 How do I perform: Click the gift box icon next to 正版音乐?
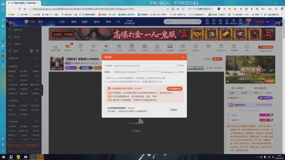pyautogui.click(x=208, y=47)
